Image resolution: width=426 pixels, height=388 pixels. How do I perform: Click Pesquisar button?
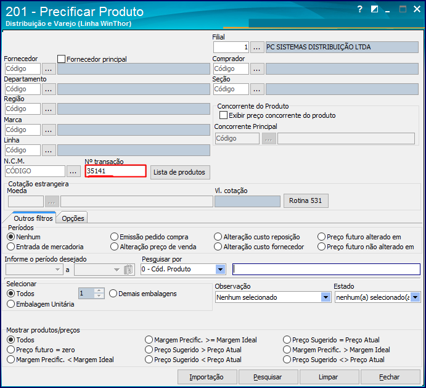[268, 377]
